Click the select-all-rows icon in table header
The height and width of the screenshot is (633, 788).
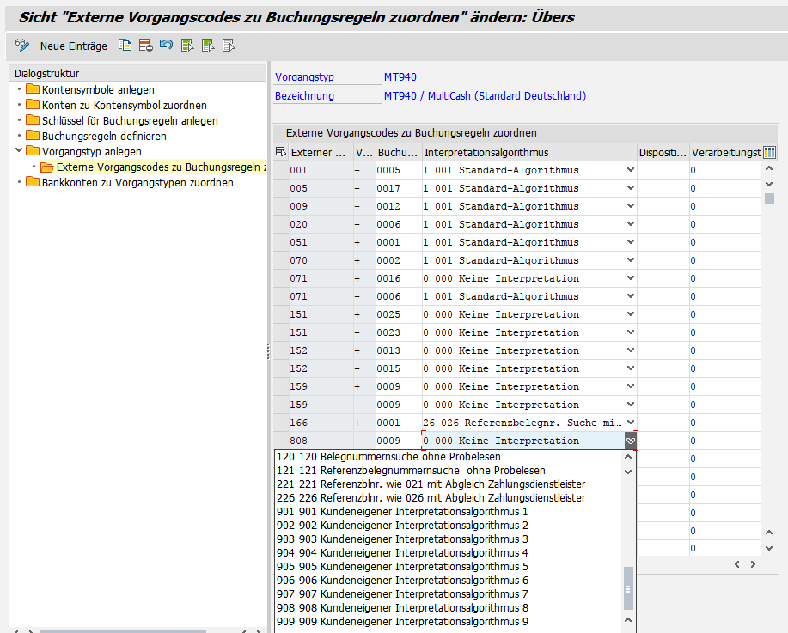pyautogui.click(x=281, y=152)
